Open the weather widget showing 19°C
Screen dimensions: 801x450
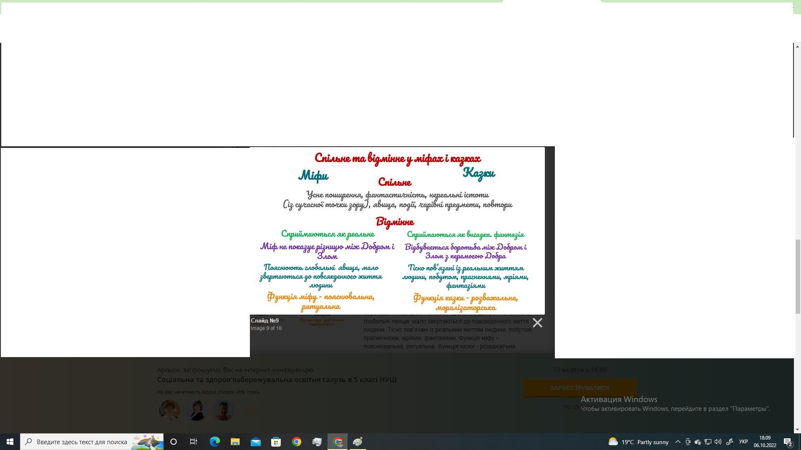(638, 442)
